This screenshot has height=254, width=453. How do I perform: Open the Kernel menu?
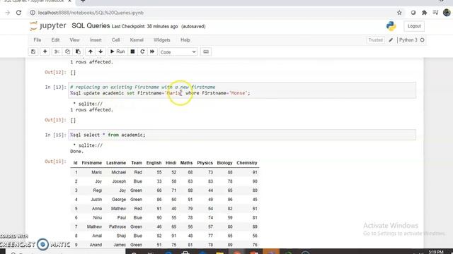(x=137, y=40)
